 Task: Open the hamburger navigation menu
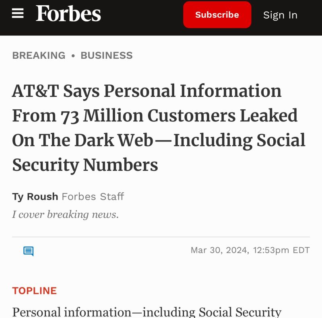tap(18, 14)
